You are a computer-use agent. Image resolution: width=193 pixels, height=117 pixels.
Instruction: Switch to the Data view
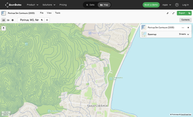[x=90, y=5]
